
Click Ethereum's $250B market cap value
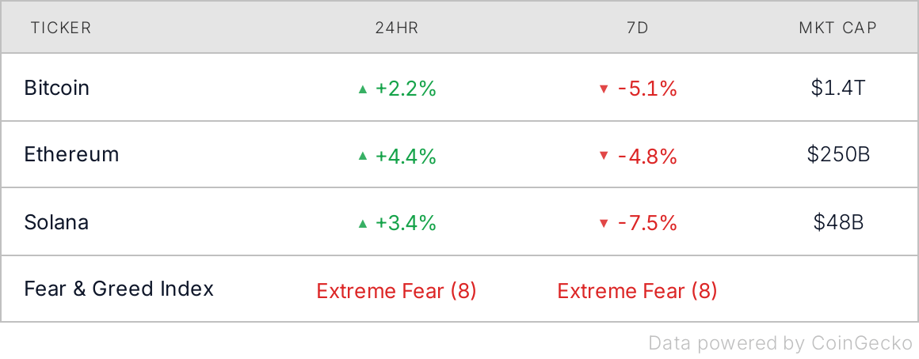point(838,154)
